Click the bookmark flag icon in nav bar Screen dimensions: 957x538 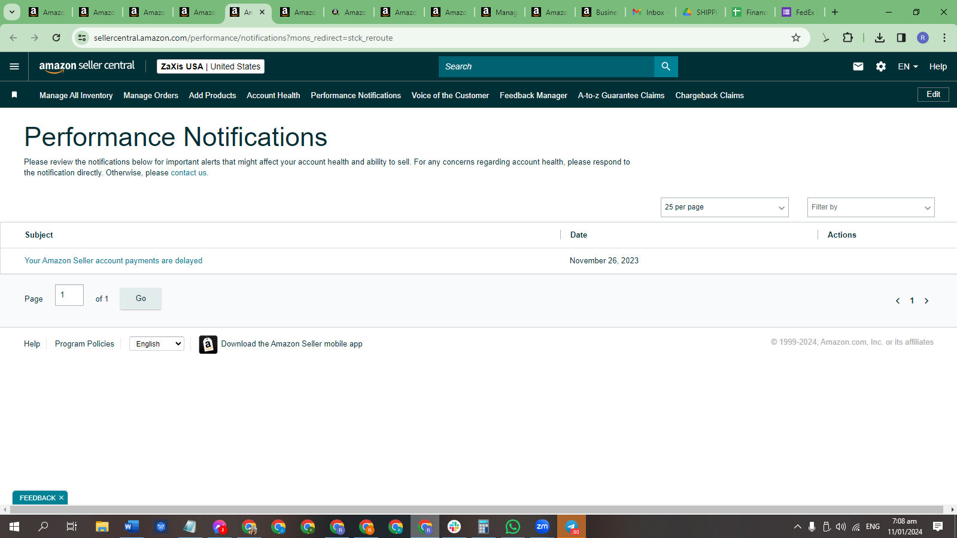click(x=14, y=95)
